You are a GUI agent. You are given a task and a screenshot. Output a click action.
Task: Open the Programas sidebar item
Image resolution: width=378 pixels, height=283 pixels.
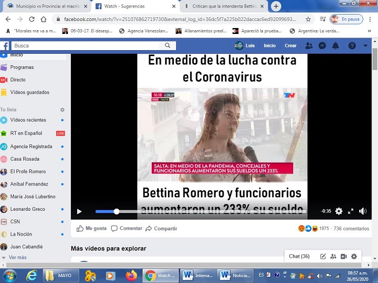pyautogui.click(x=22, y=67)
